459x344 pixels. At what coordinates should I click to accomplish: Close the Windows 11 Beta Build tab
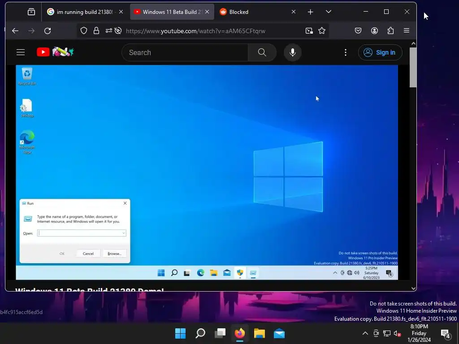207,12
